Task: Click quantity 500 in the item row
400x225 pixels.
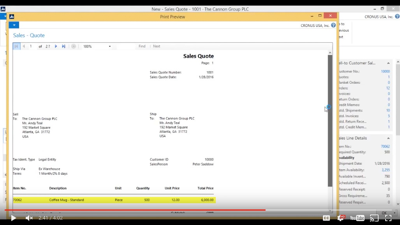Action: point(147,200)
